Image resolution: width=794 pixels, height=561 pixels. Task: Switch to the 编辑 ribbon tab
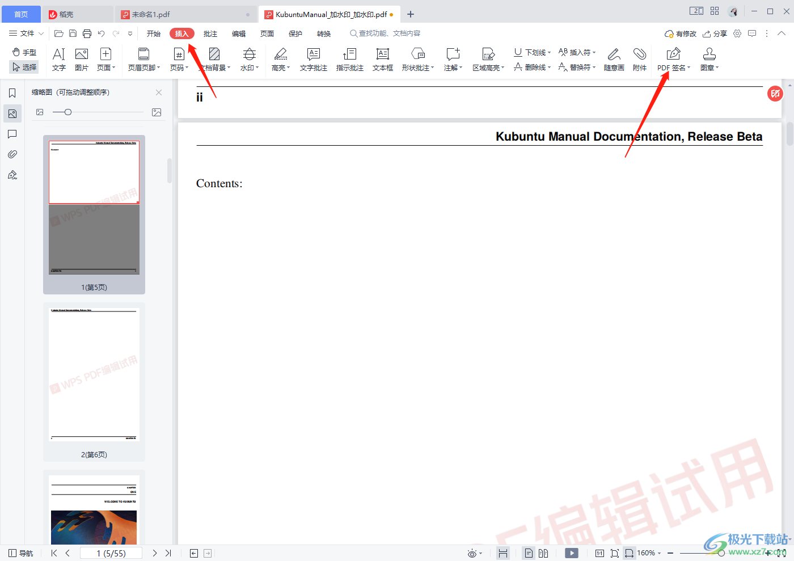tap(239, 33)
